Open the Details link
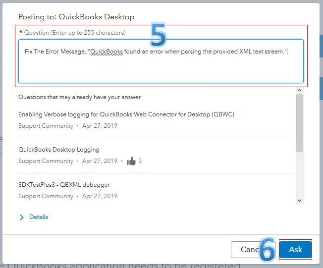 [x=39, y=217]
